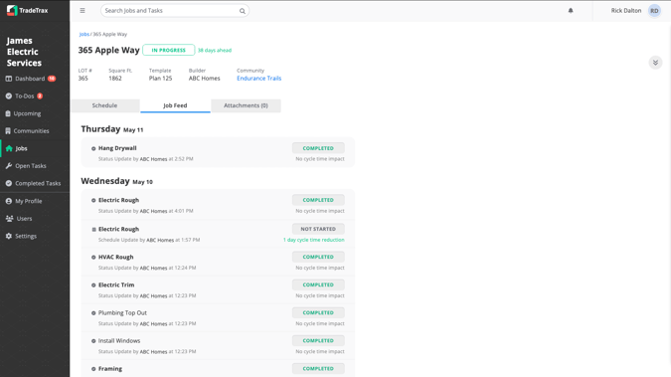The width and height of the screenshot is (671, 377).
Task: Click '1 day cycle time reduction' text
Action: (314, 240)
